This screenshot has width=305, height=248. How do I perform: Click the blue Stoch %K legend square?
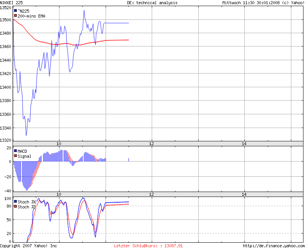click(x=16, y=202)
